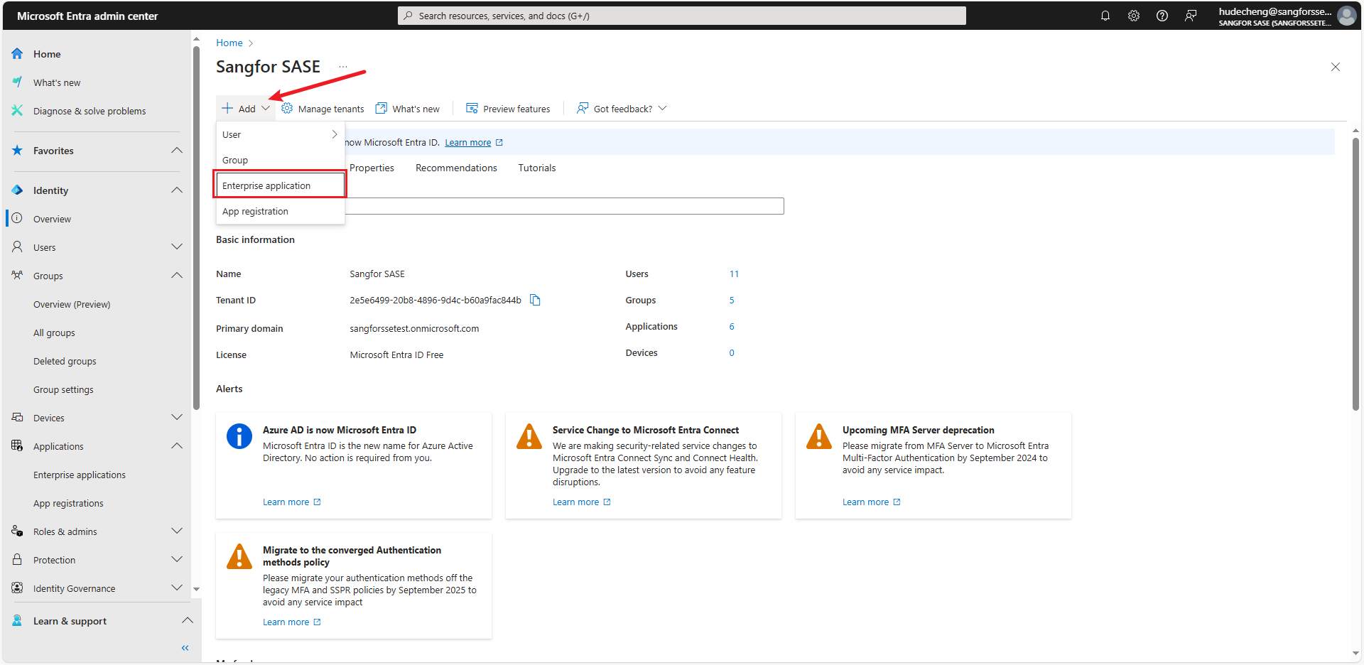Click the Identity Governance icon
Viewport: 1364px width, 665px height.
(x=17, y=588)
